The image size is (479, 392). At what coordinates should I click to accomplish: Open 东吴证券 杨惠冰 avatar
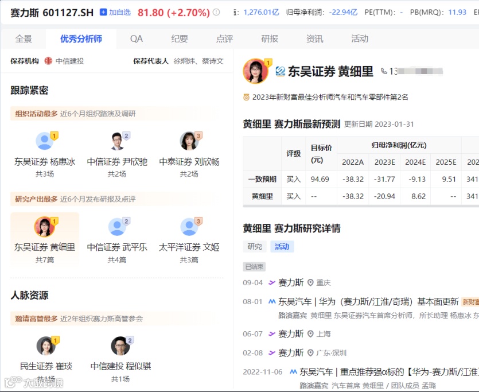pos(45,141)
